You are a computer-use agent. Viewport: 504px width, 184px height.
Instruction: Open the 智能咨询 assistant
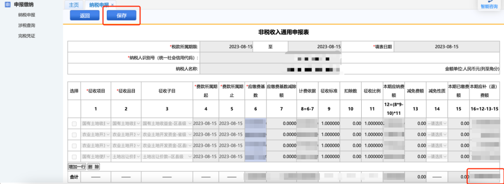click(x=489, y=5)
